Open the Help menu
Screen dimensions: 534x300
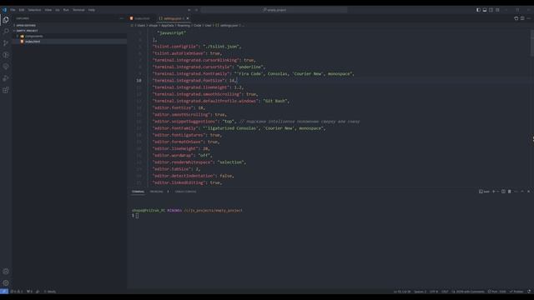tap(92, 10)
